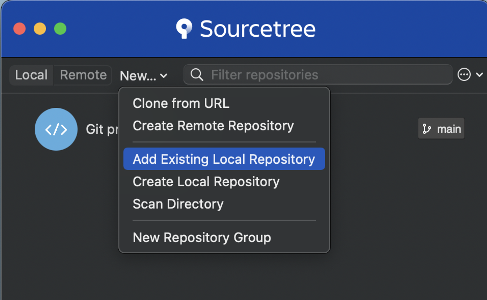487x300 pixels.
Task: Click the main branch badge
Action: (x=441, y=128)
